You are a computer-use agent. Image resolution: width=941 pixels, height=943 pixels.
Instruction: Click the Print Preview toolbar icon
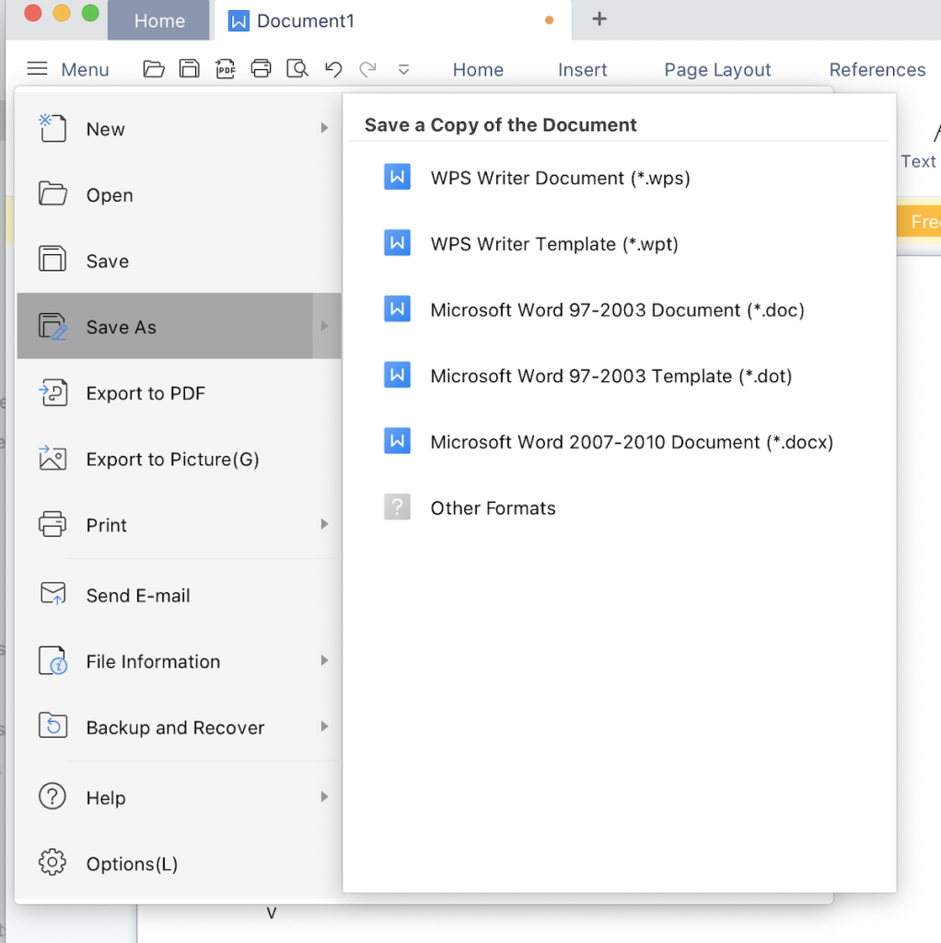click(297, 69)
